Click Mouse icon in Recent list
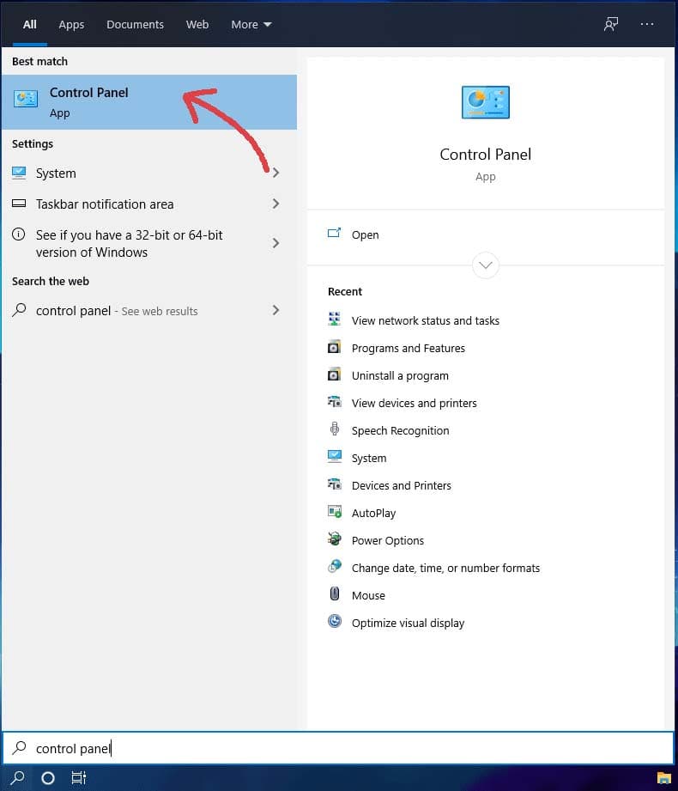The width and height of the screenshot is (678, 791). [x=334, y=593]
